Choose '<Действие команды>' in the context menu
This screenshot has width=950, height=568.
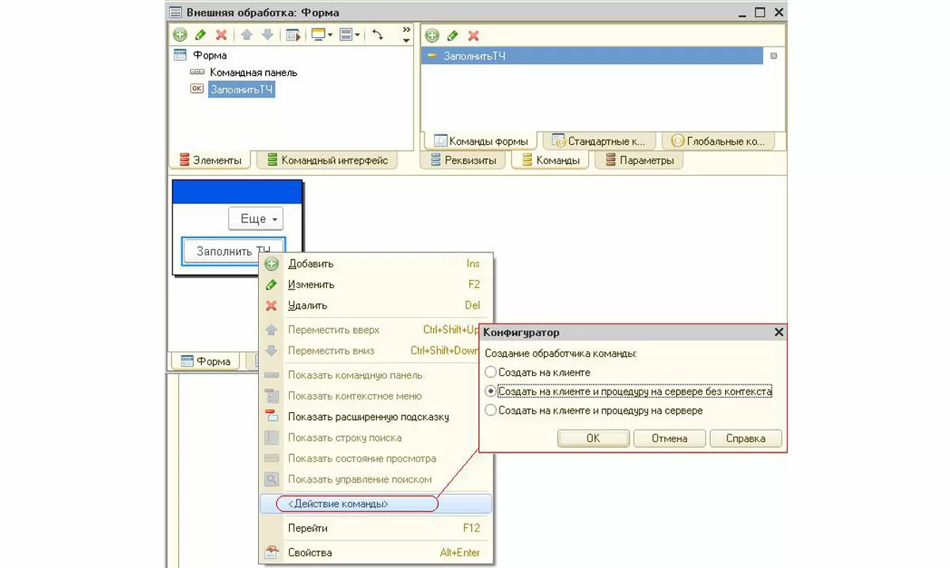point(339,504)
